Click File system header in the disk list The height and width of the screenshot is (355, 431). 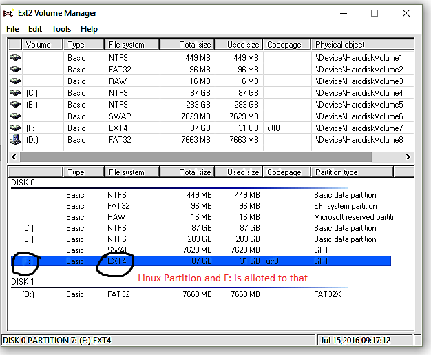click(x=132, y=172)
